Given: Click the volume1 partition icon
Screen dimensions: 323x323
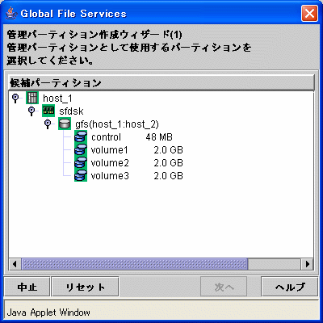Looking at the screenshot, I should 81,149.
